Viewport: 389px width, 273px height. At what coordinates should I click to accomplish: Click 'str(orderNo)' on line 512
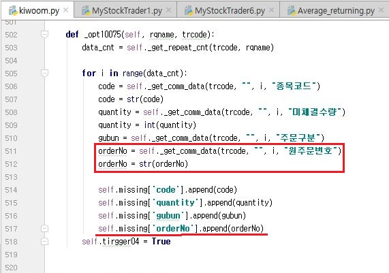point(164,163)
